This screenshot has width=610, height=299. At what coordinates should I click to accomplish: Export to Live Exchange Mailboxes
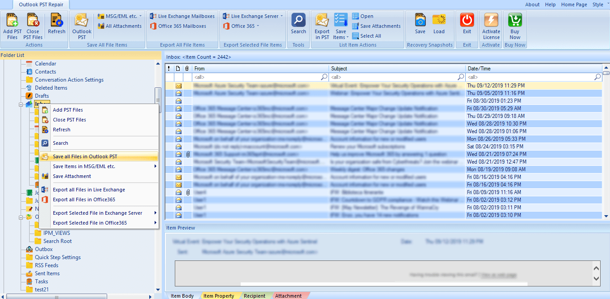pos(182,16)
